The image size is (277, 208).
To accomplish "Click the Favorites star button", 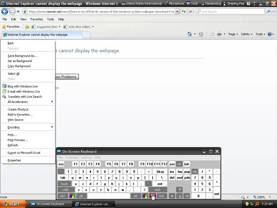I will (x=11, y=27).
